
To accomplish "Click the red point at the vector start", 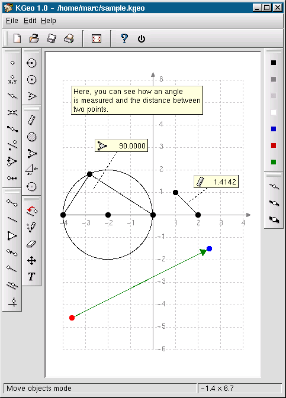I will click(72, 318).
